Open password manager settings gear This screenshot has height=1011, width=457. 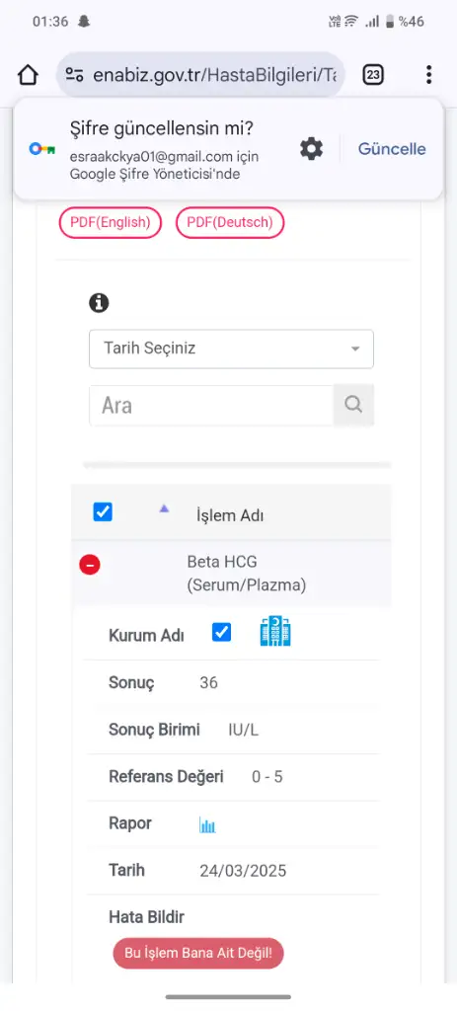[311, 149]
